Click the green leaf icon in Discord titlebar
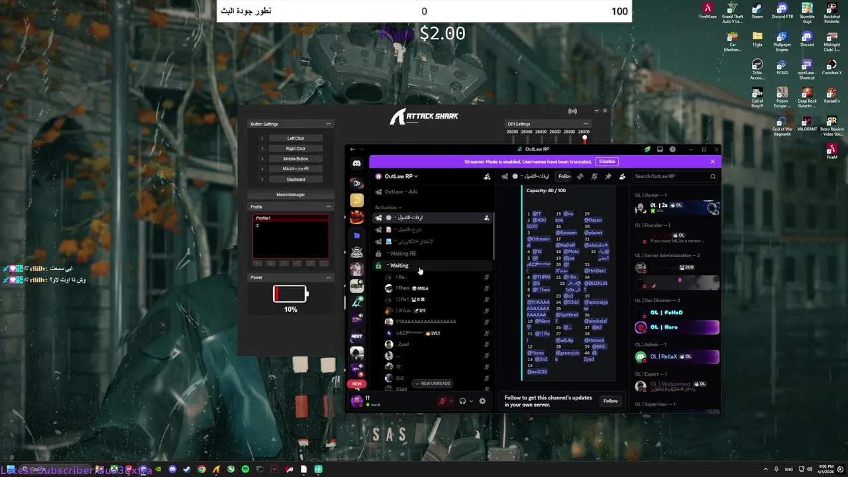Screen dimensions: 848x477 click(647, 149)
